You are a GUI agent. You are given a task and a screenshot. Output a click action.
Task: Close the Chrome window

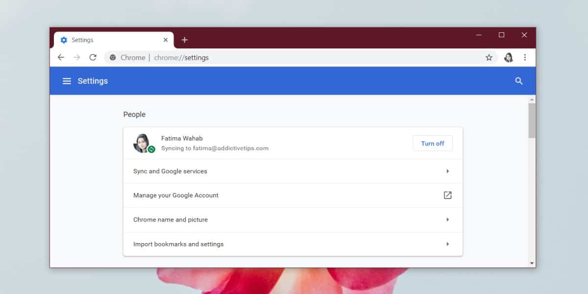click(524, 35)
